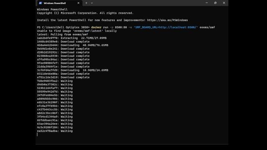
Task: Click the 63ae394a24ee Waiting line
Action: click(x=55, y=124)
